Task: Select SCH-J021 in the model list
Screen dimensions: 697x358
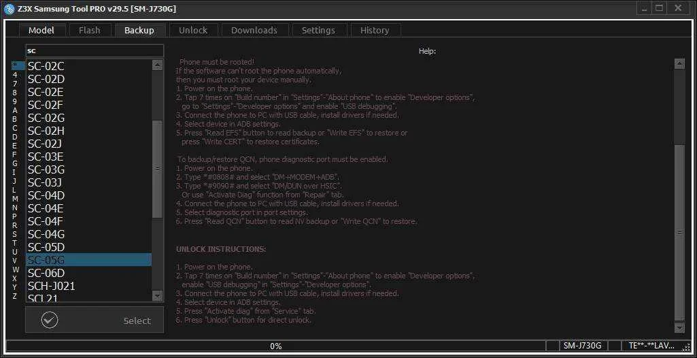Action: click(88, 285)
